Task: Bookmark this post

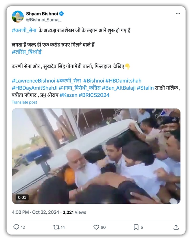Action: point(136,227)
